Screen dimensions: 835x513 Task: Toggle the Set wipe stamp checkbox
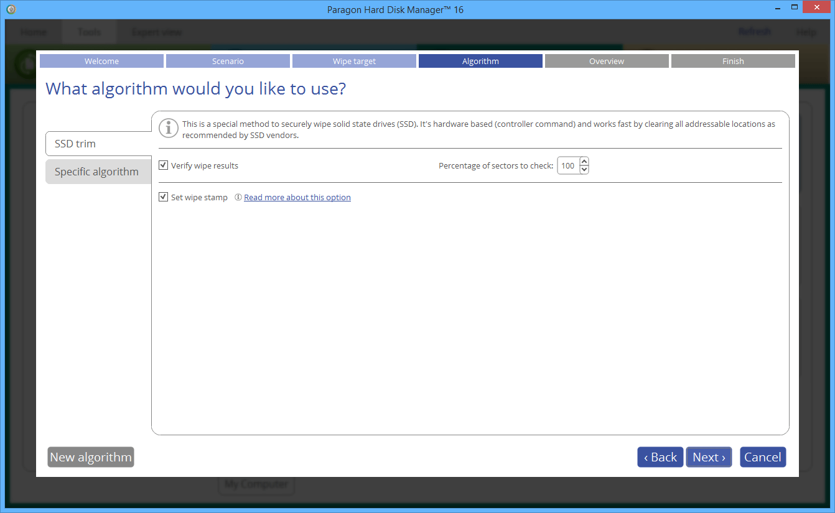[x=164, y=197]
